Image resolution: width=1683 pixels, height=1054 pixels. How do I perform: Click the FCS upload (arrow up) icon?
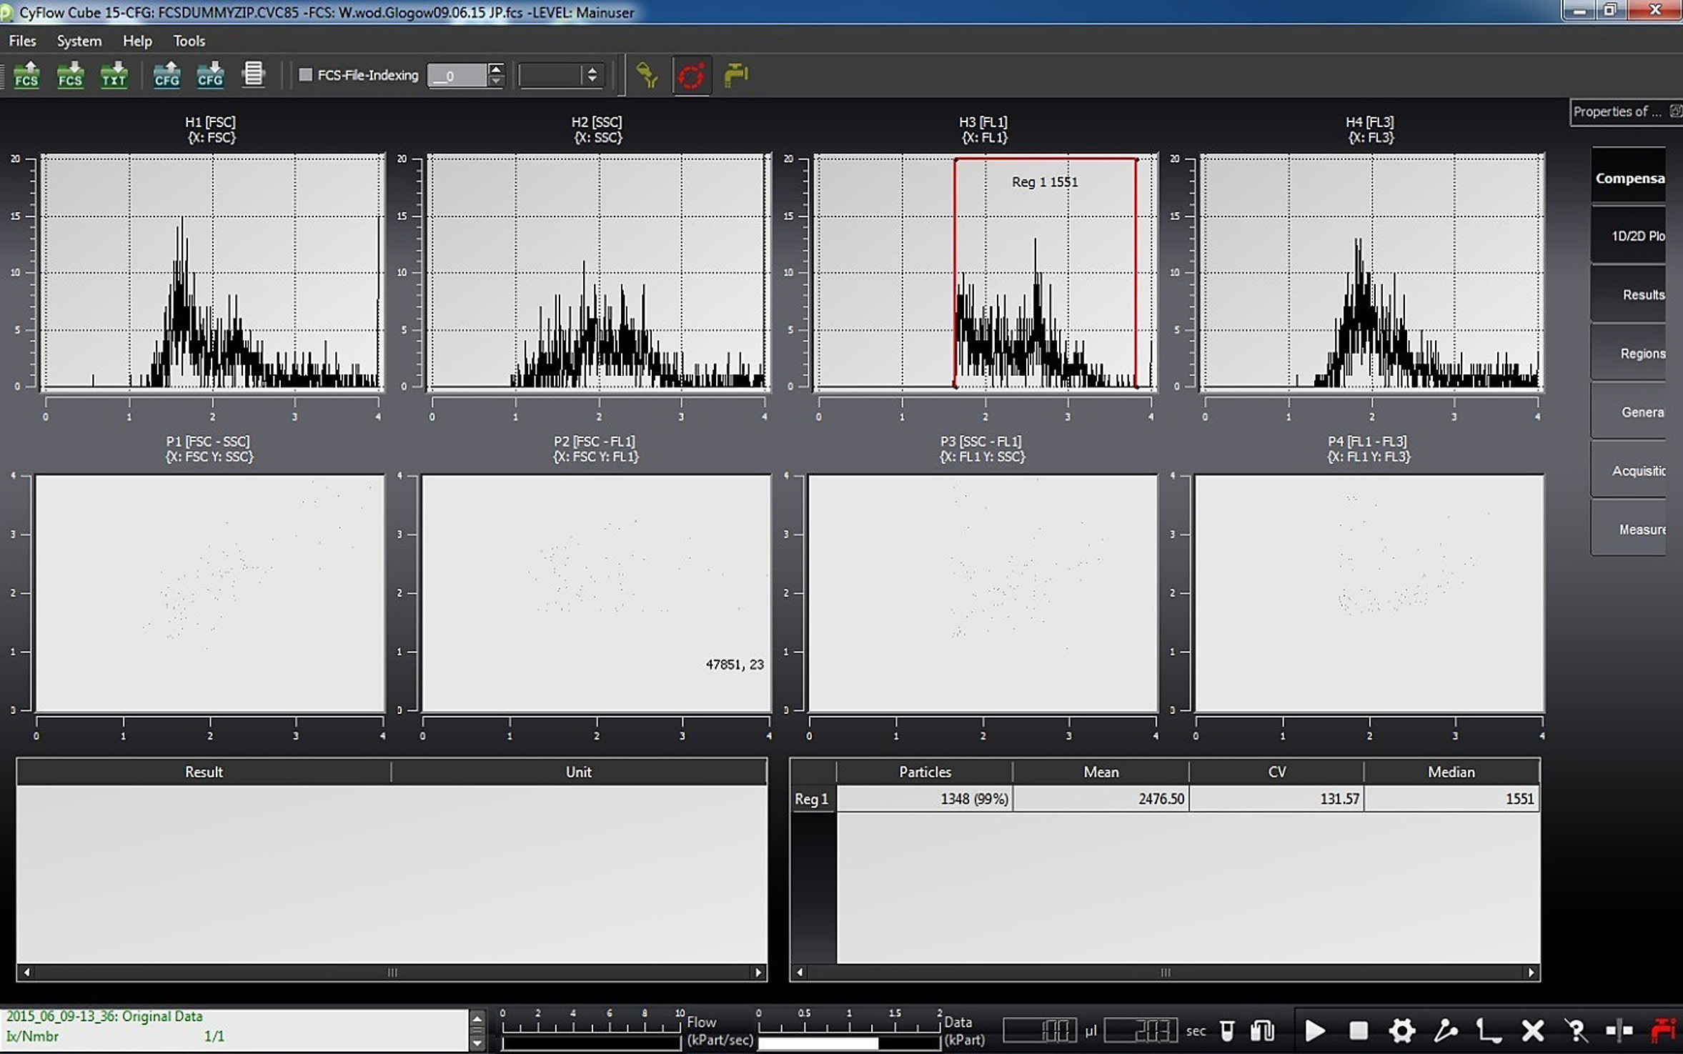pyautogui.click(x=26, y=74)
